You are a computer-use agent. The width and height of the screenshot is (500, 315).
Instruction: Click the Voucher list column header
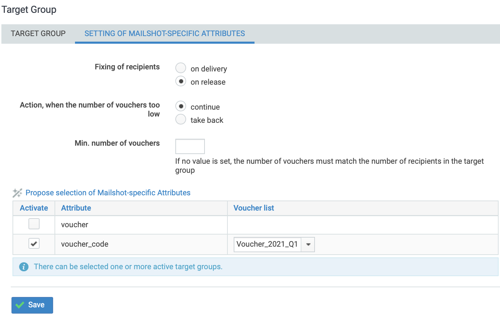pos(254,208)
